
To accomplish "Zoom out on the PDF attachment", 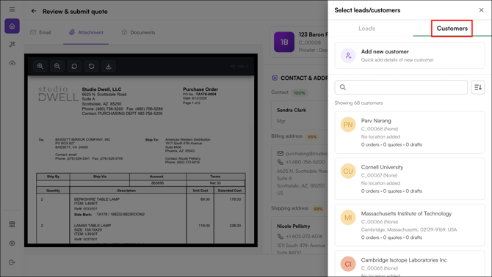I will tap(57, 66).
